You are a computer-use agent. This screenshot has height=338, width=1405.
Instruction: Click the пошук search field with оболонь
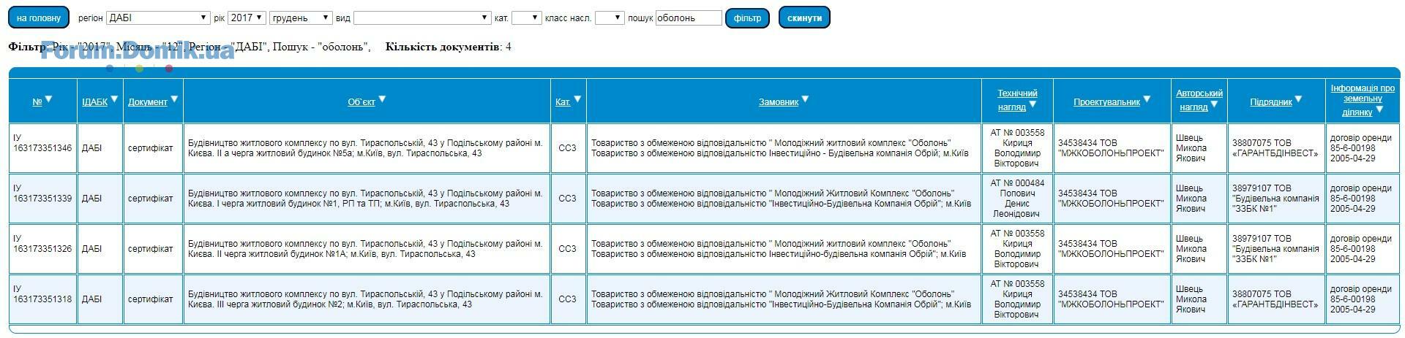click(688, 18)
